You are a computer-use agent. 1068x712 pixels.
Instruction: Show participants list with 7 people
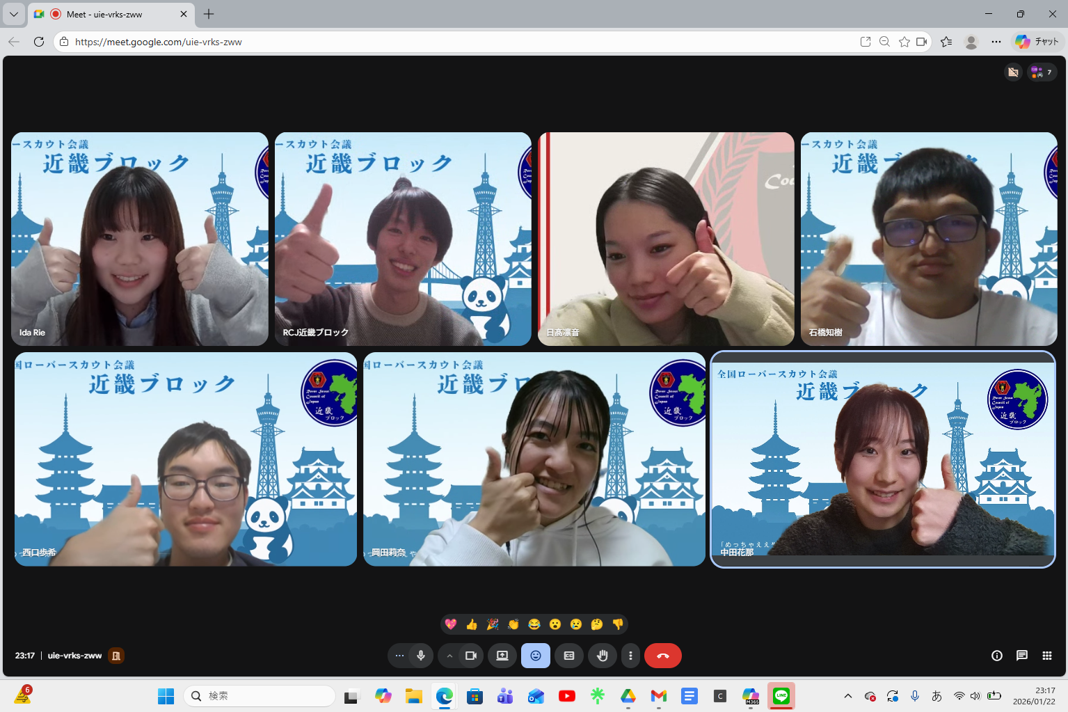[x=1042, y=72]
